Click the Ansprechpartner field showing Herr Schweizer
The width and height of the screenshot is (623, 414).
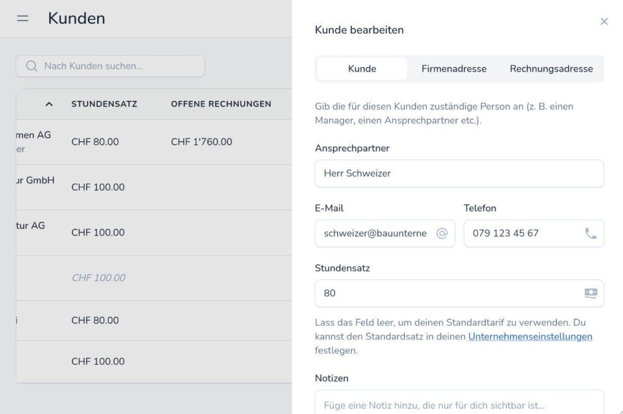pos(459,173)
